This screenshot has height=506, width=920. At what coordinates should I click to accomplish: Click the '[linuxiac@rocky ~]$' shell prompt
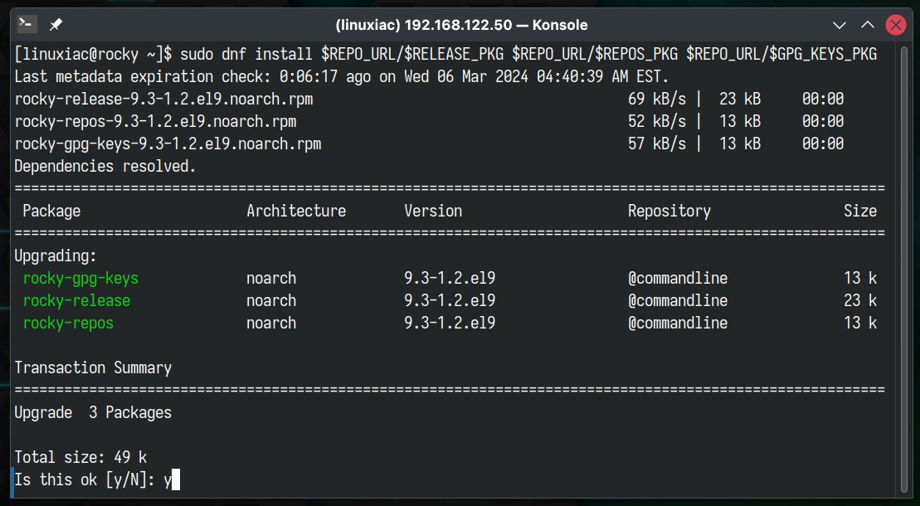[x=94, y=54]
